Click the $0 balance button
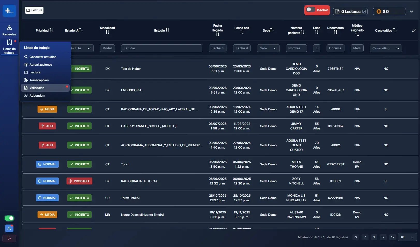This screenshot has width=420, height=247. pos(389,11)
